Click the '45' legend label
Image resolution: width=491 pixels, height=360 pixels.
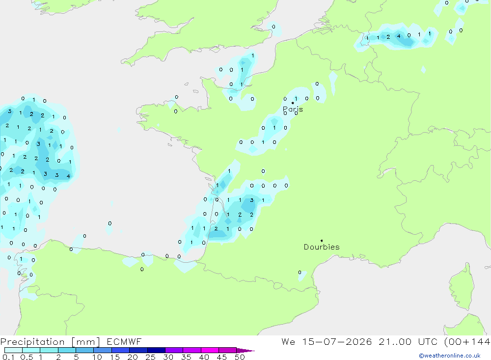(222, 357)
